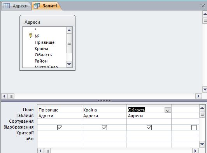
Task: Click the primary key icon next to №
Action: click(x=30, y=36)
